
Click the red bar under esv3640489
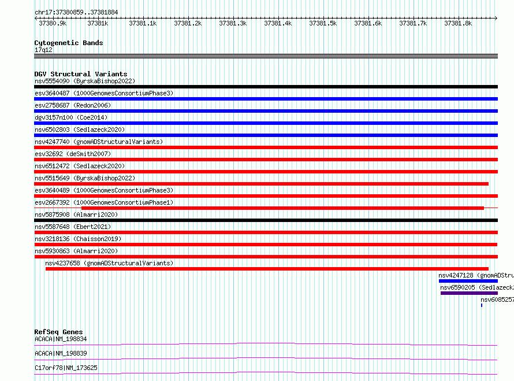(x=266, y=196)
